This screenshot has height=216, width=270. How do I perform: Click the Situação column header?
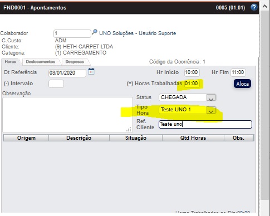(x=136, y=138)
